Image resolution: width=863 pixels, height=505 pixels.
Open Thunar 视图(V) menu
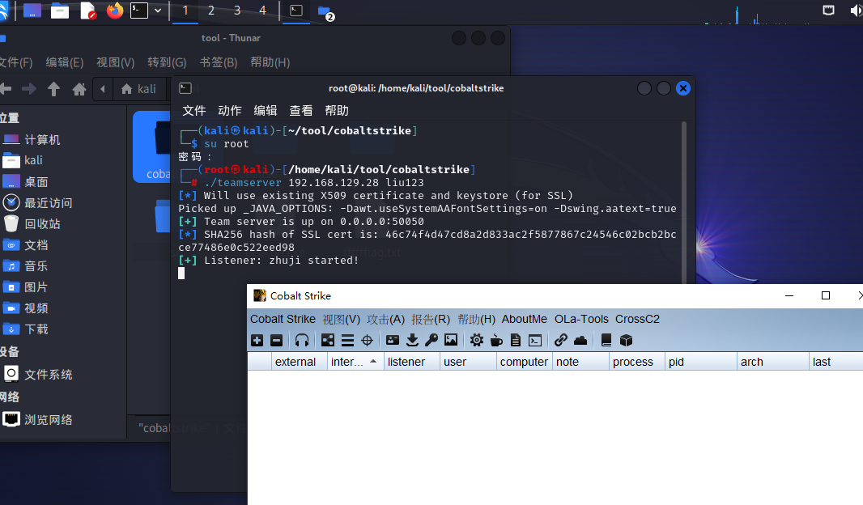[116, 62]
